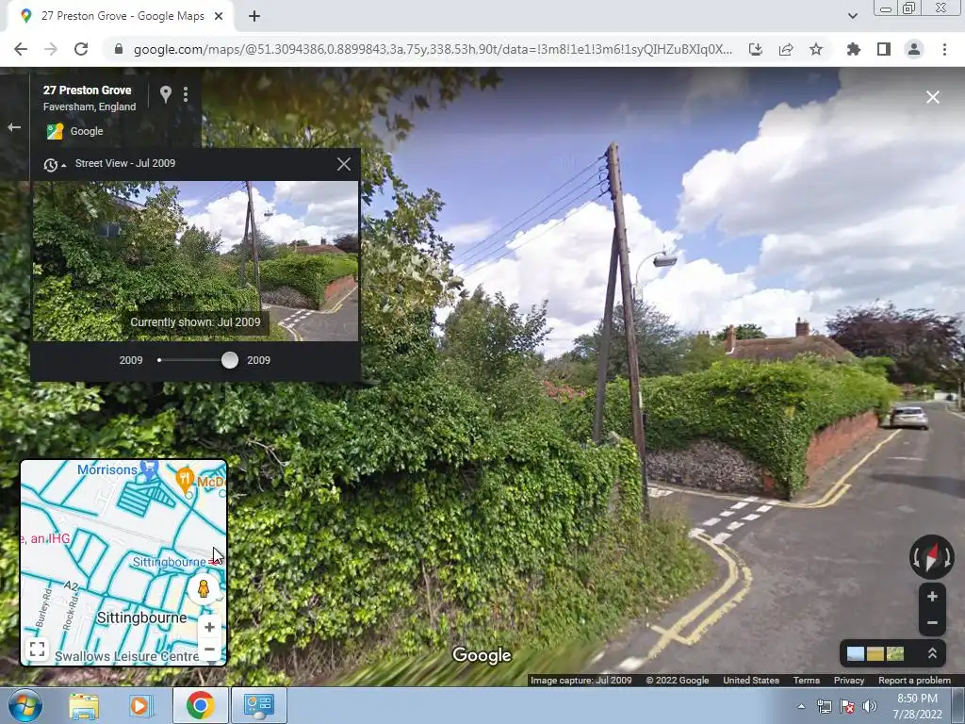The height and width of the screenshot is (724, 965).
Task: Click the Sittingbourne station label on the mini map
Action: point(170,562)
